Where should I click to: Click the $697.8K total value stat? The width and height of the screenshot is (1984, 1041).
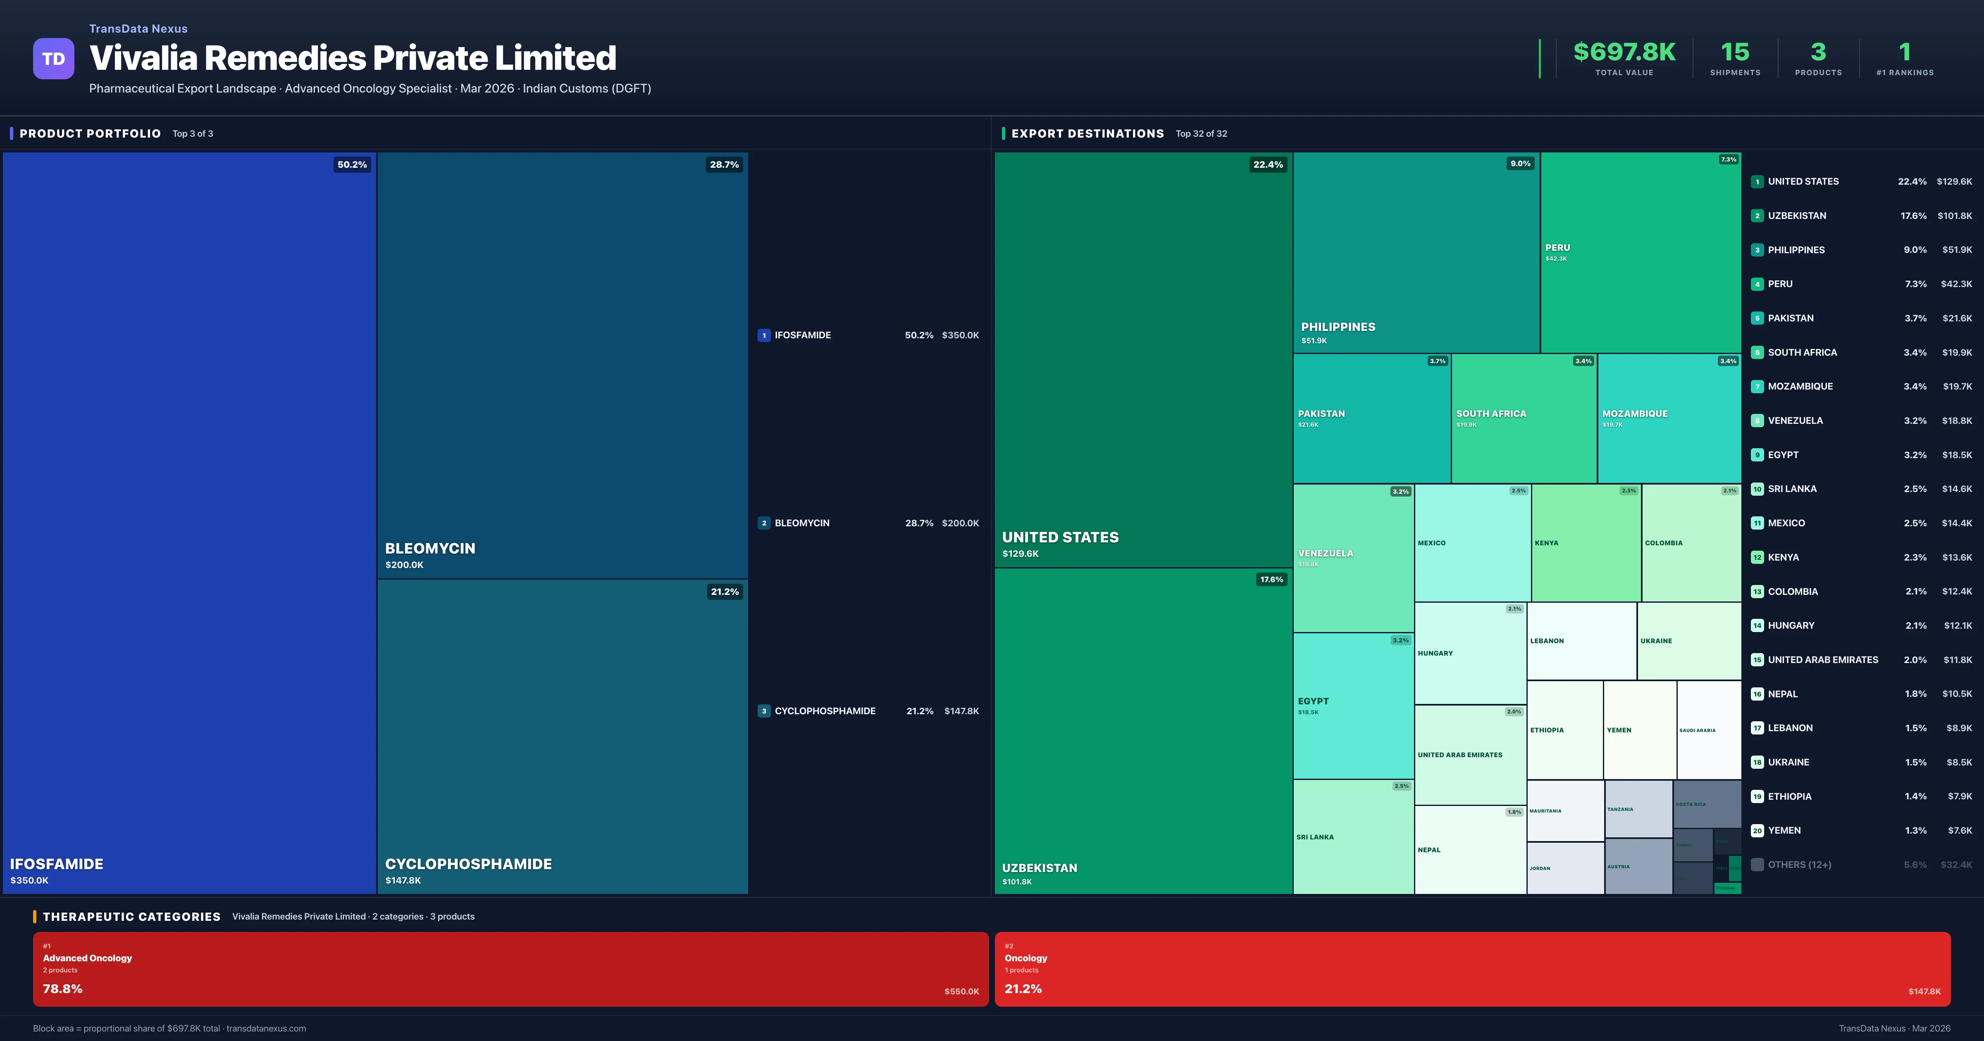click(x=1624, y=52)
